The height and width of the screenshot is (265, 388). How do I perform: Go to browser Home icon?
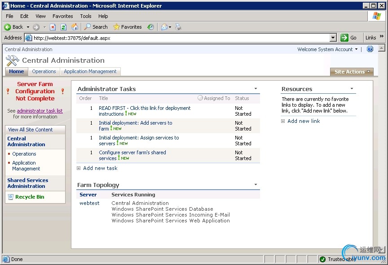pyautogui.click(x=75, y=26)
